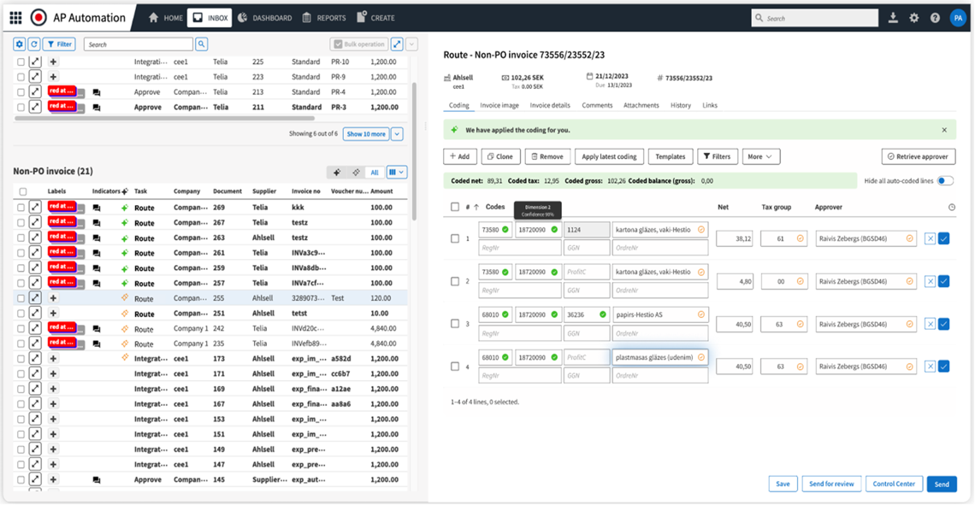Viewport: 975px width, 505px height.
Task: Open the Dashboard section in top navigation
Action: 263,16
